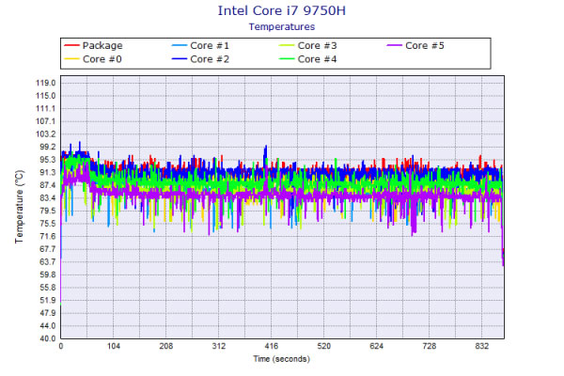Select the Core #4 legend entry

308,59
